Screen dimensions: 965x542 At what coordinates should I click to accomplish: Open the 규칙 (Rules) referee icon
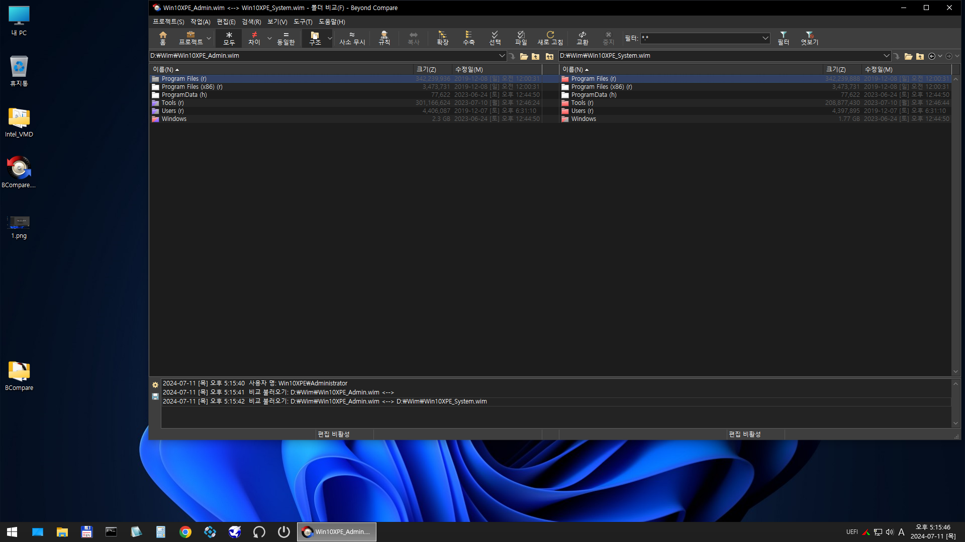[x=384, y=38]
